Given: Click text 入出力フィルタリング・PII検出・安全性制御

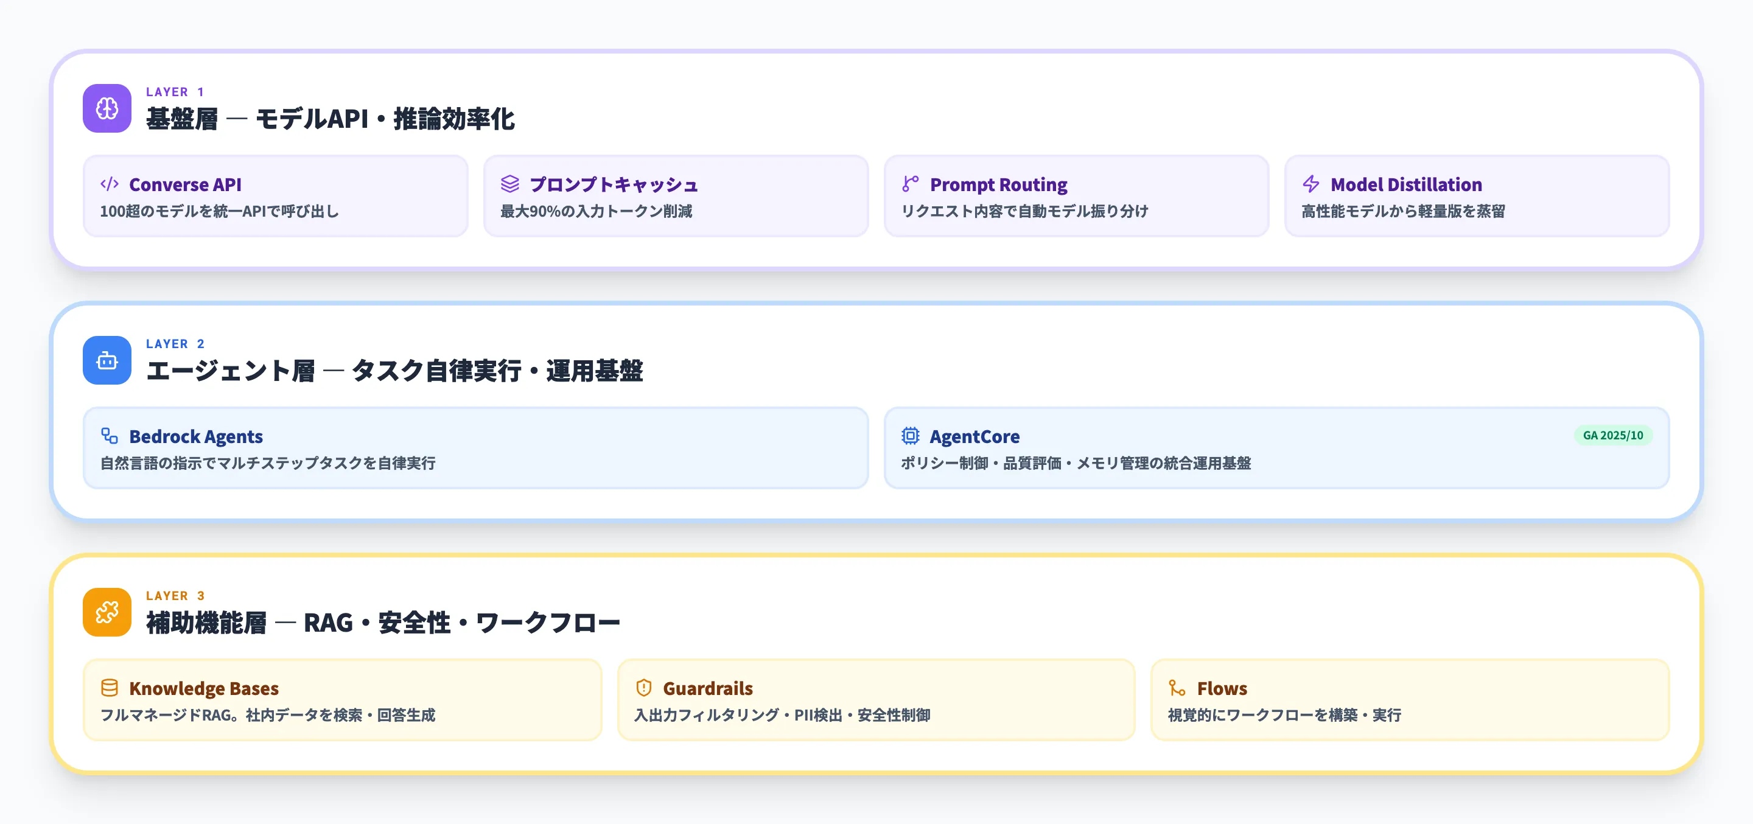Looking at the screenshot, I should (783, 715).
